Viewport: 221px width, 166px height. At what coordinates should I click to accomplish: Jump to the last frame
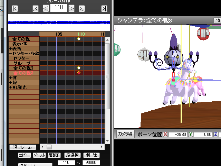(104, 8)
